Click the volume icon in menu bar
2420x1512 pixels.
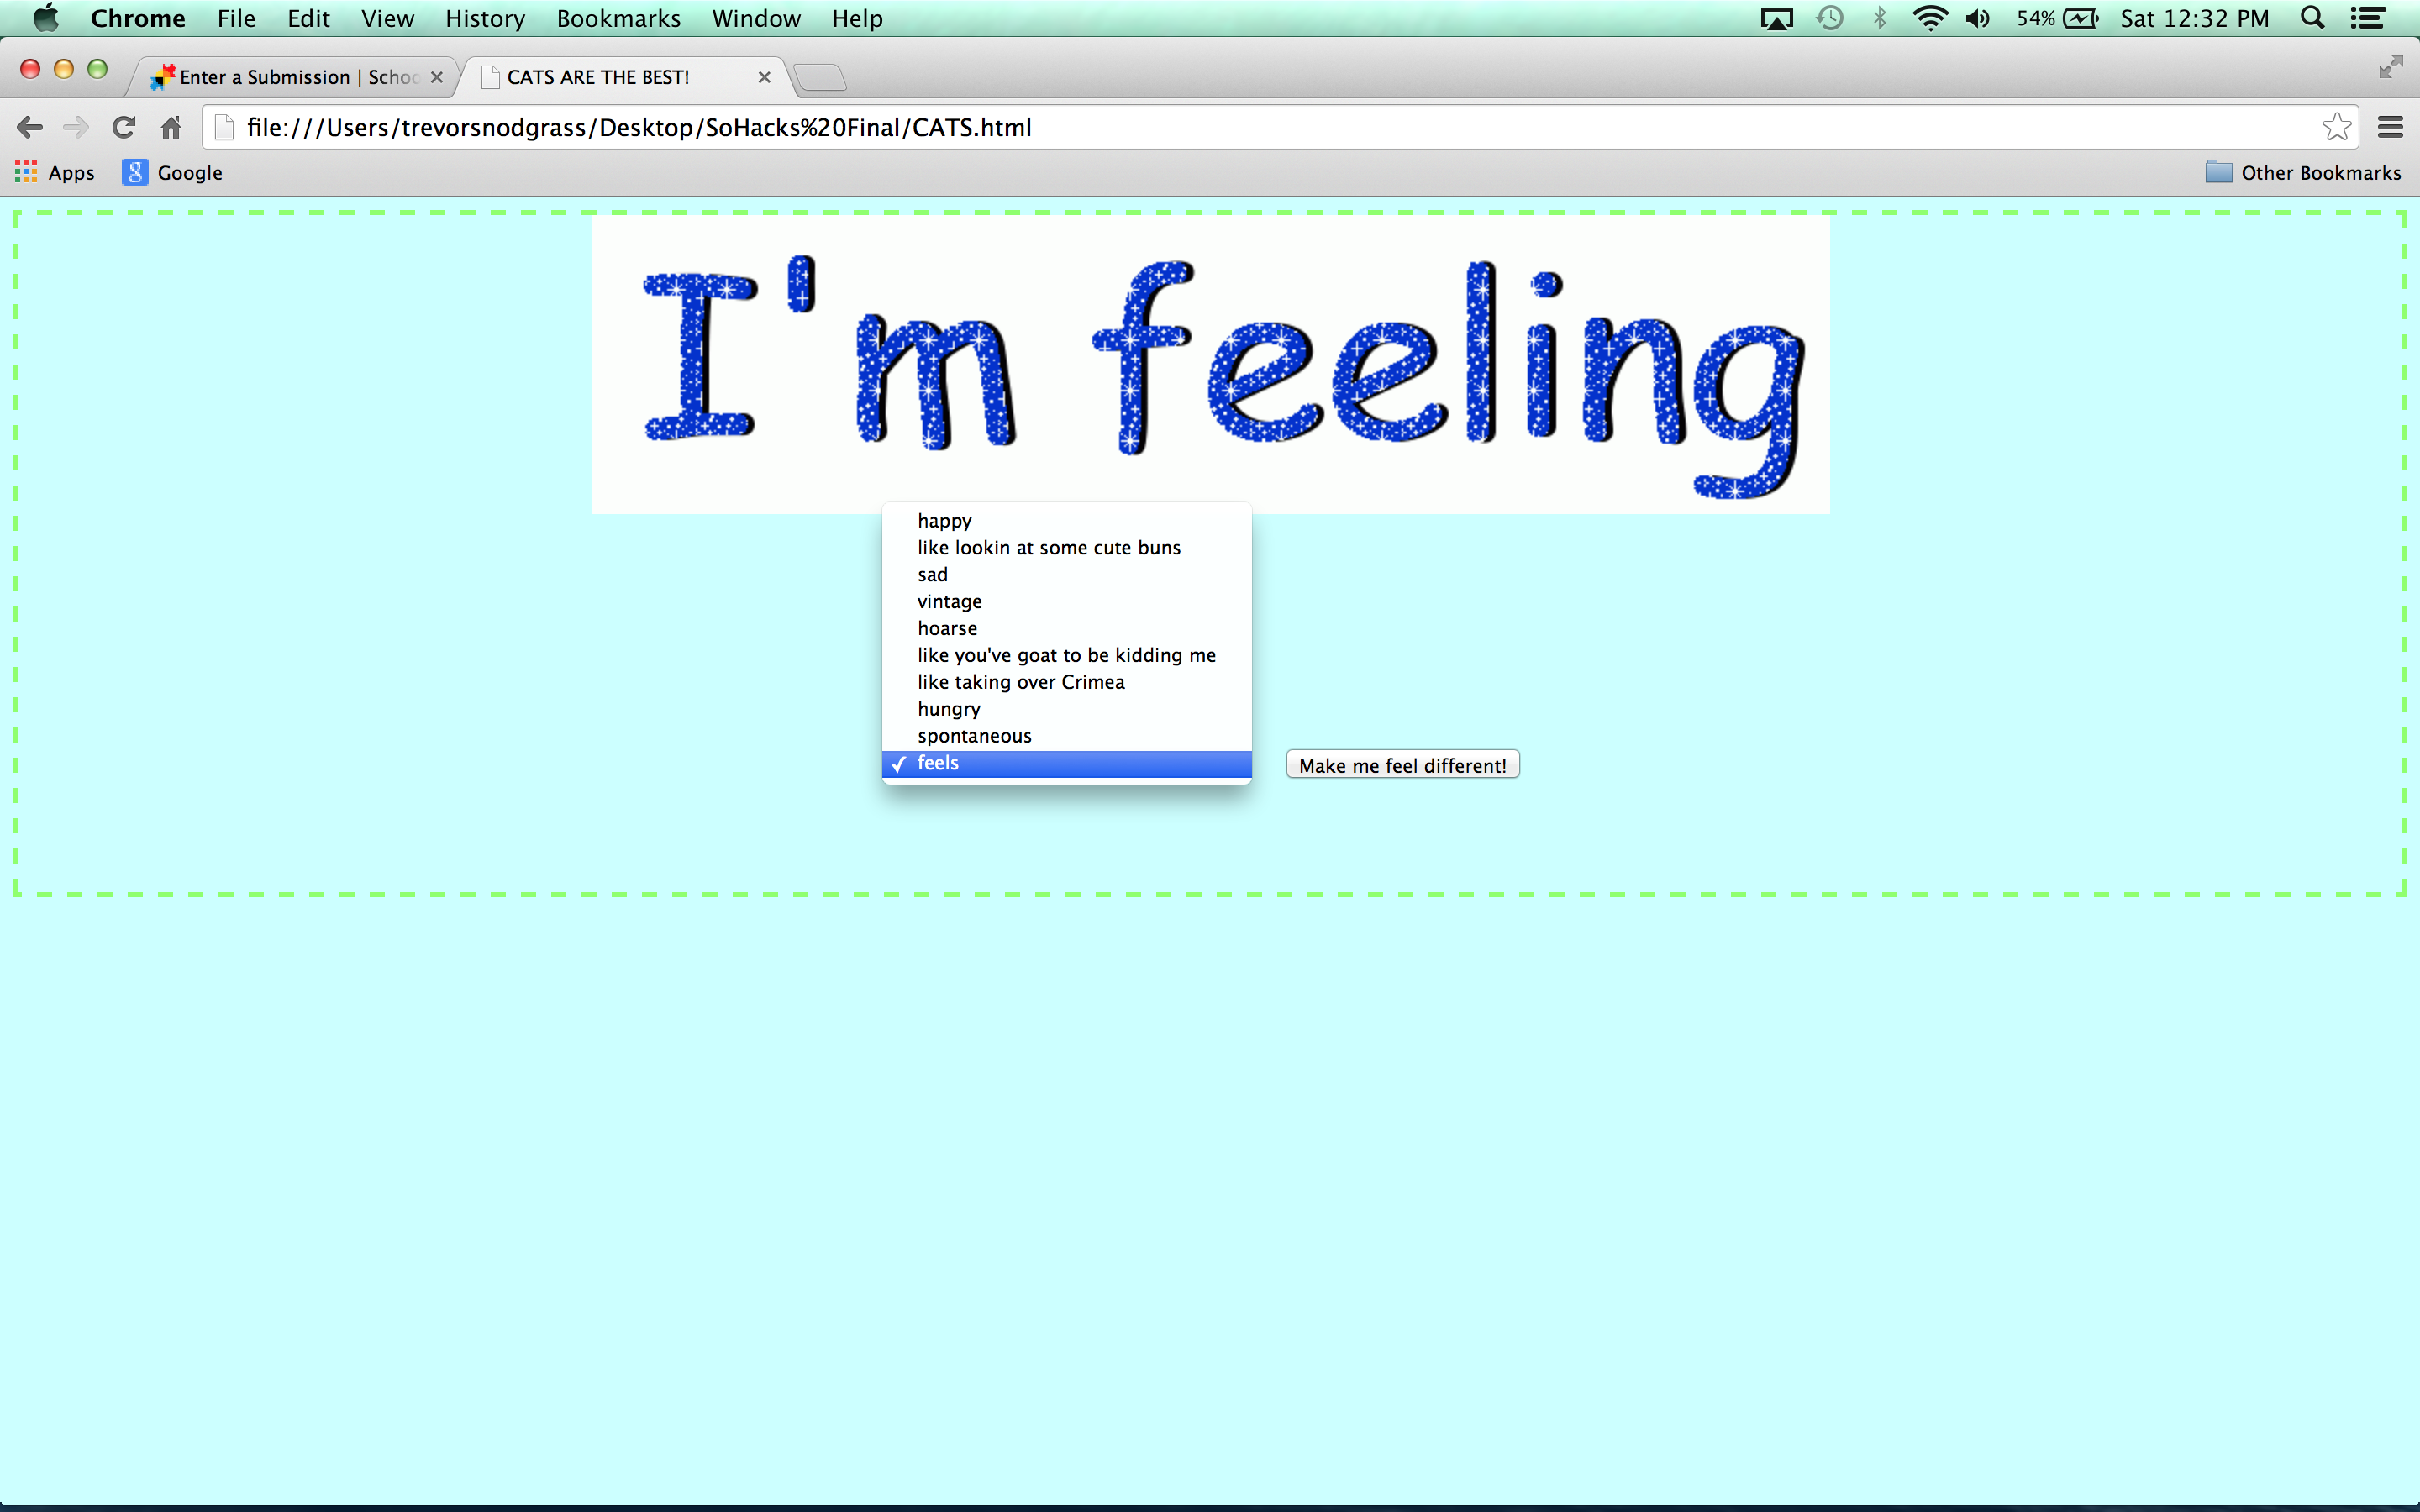[x=1977, y=18]
